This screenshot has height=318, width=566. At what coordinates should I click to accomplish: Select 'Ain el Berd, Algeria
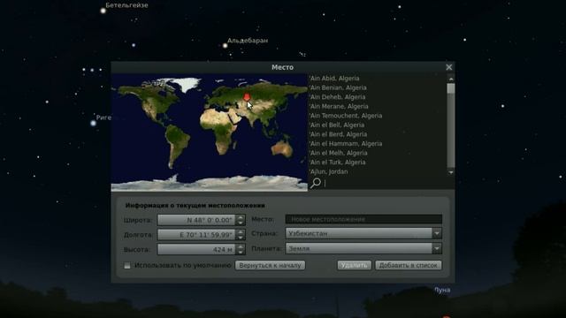pos(338,134)
